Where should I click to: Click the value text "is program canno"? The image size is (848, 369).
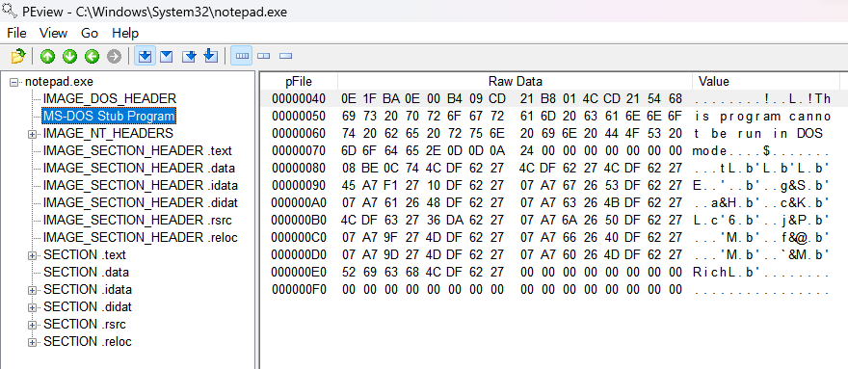pyautogui.click(x=762, y=116)
